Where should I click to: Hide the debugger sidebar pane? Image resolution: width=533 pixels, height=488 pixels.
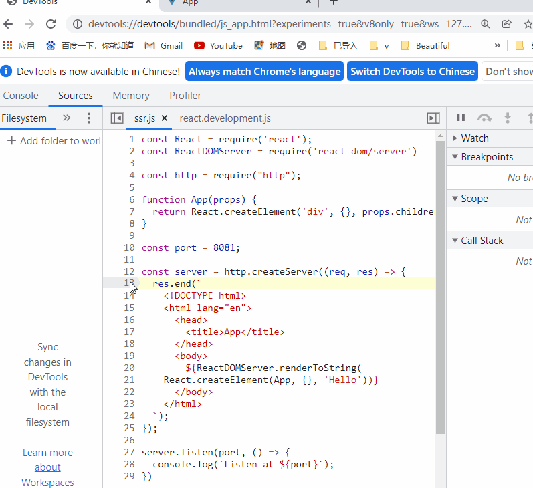[433, 118]
